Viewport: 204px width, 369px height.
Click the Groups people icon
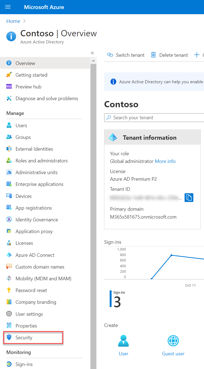point(9,137)
